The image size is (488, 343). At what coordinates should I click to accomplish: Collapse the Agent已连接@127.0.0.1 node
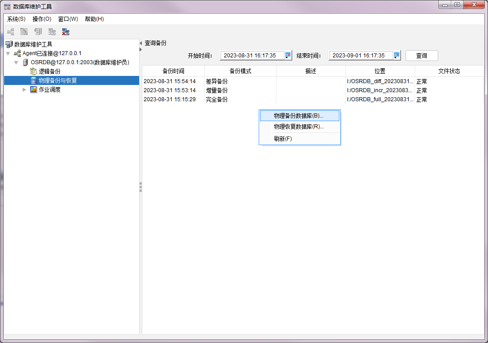tap(8, 53)
